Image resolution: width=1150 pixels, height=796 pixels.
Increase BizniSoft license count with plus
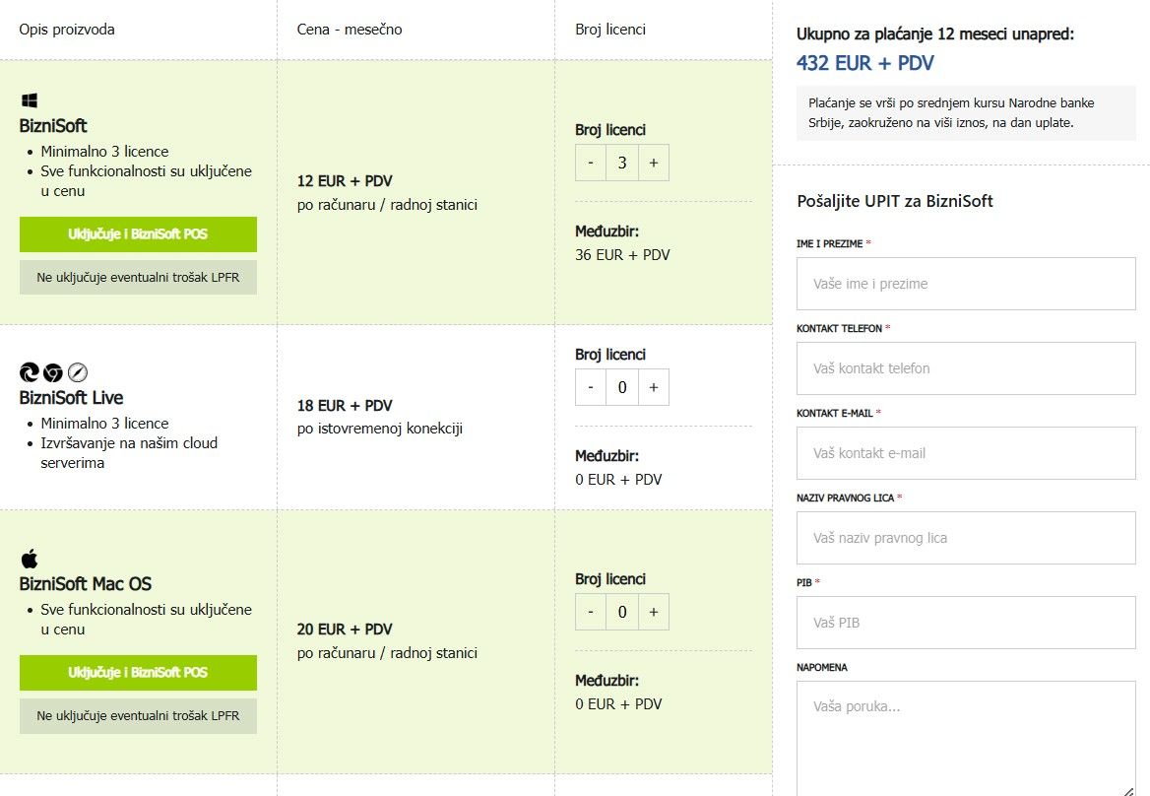[x=653, y=164]
